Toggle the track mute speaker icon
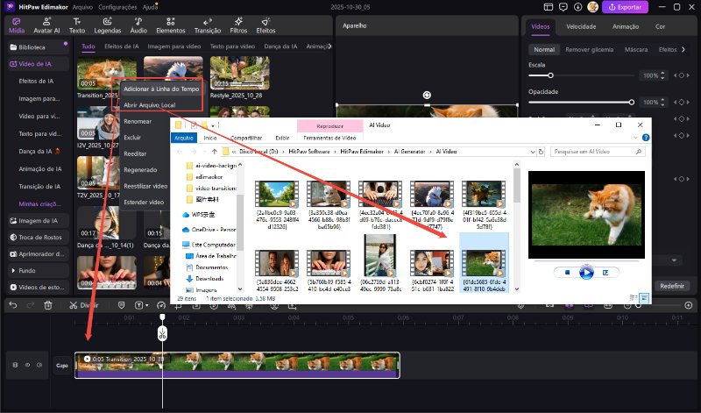The image size is (701, 413). click(39, 365)
